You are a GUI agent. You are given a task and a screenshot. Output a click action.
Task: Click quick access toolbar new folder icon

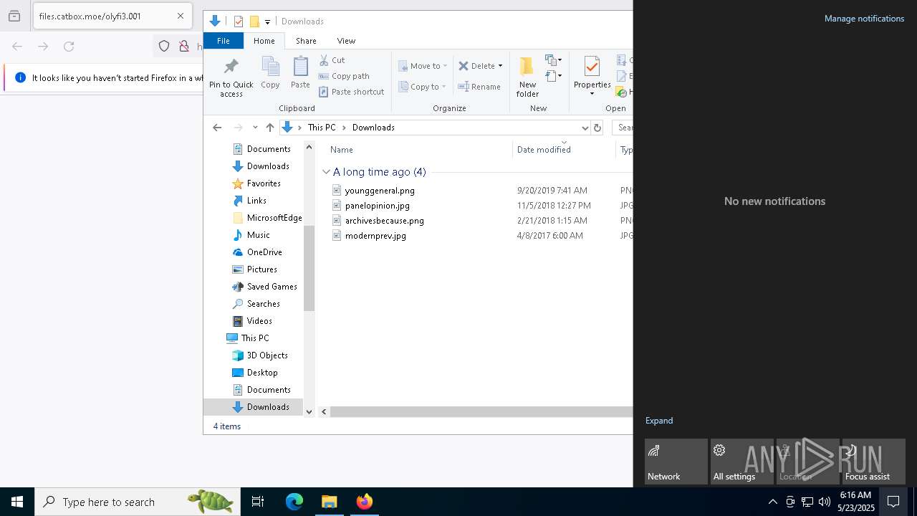pos(254,21)
